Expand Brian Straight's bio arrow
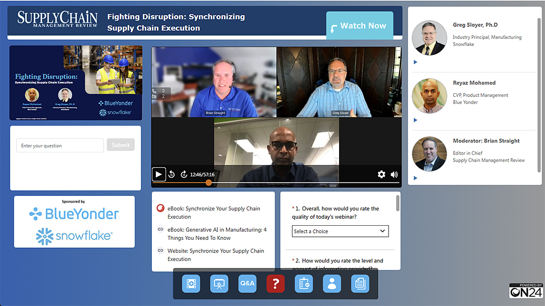The height and width of the screenshot is (306, 545). click(415, 178)
